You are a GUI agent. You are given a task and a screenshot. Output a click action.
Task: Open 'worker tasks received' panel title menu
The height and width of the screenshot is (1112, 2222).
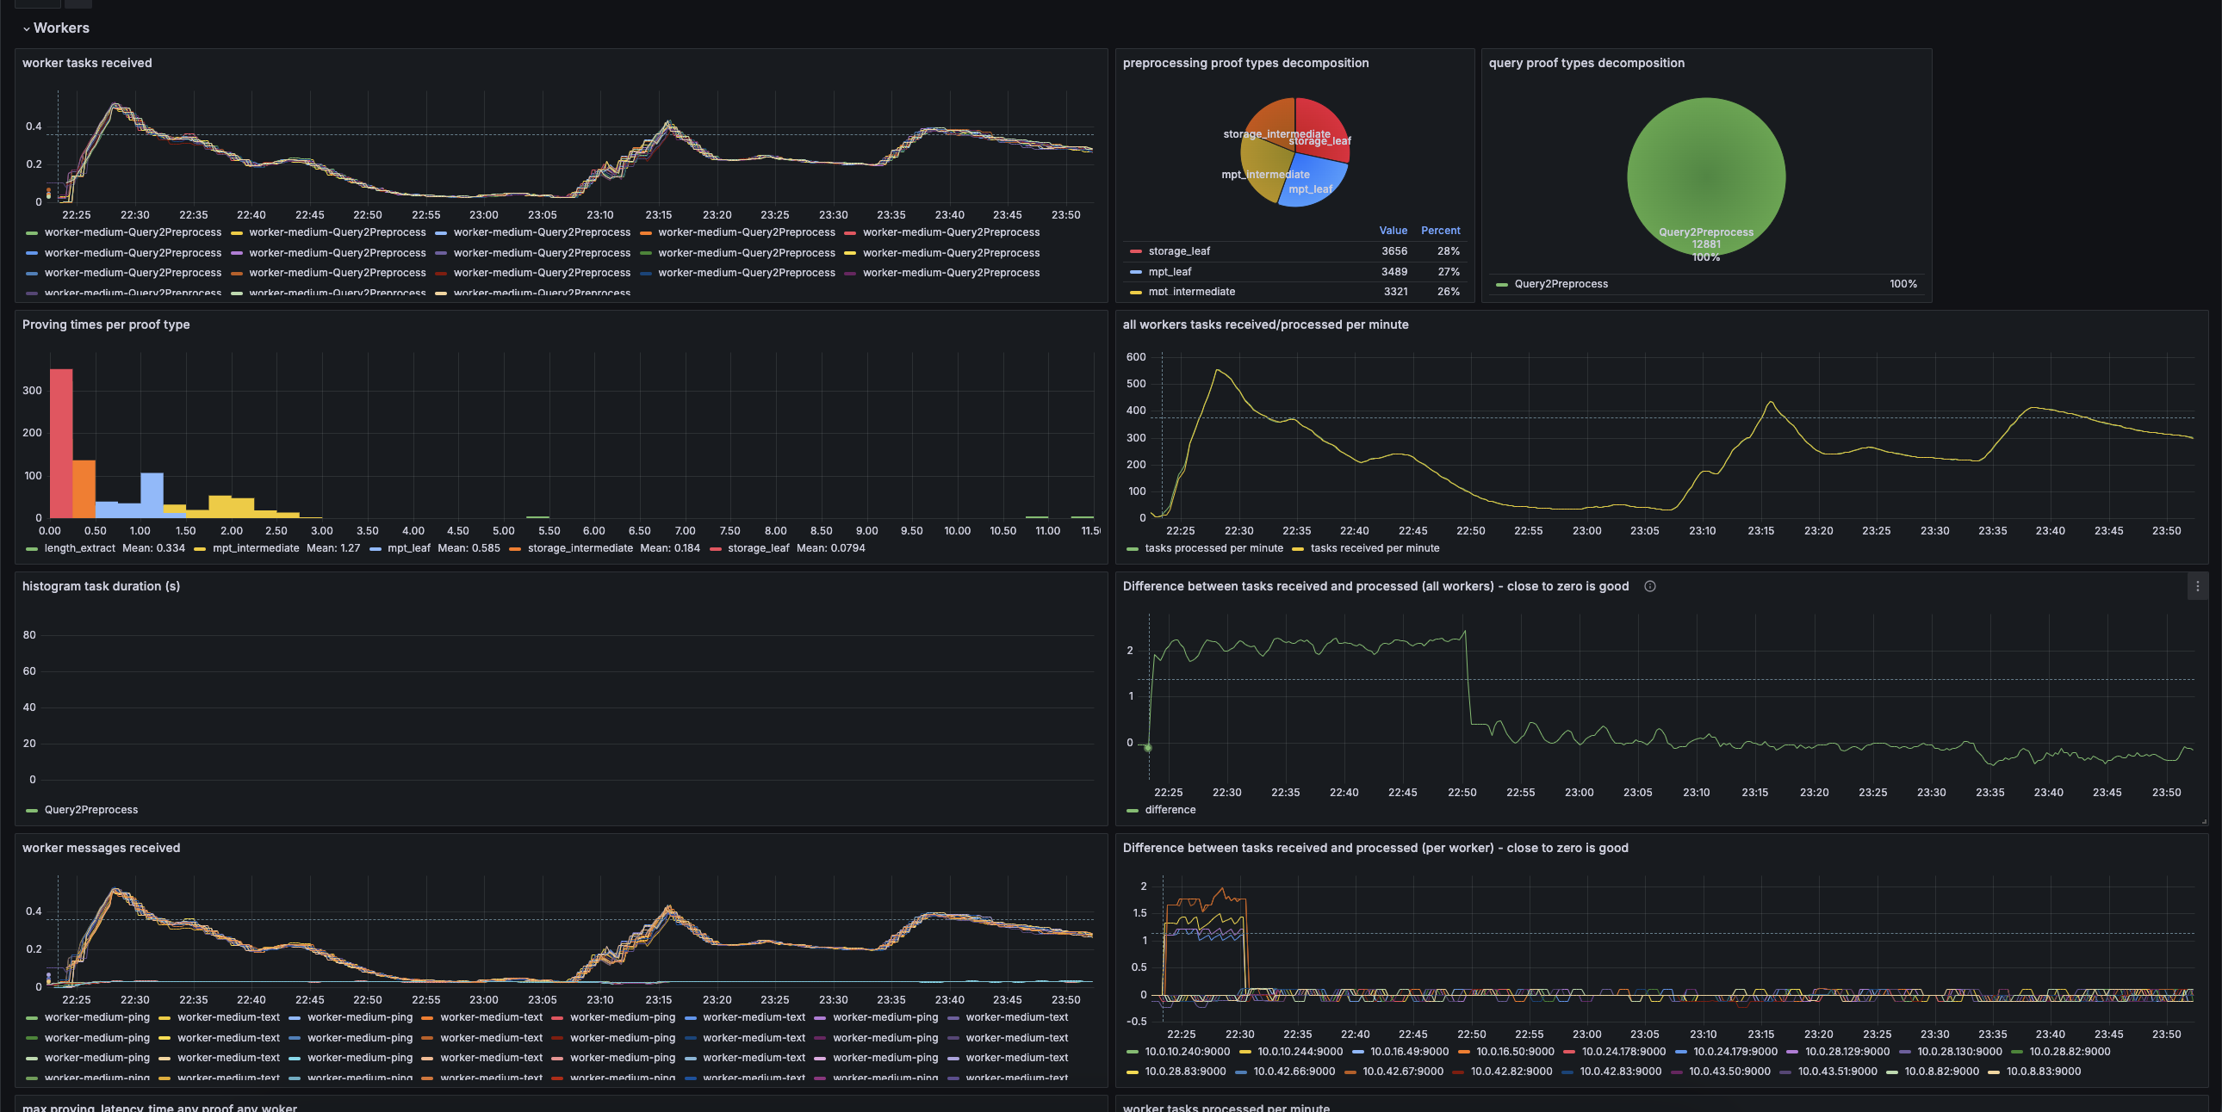[86, 63]
